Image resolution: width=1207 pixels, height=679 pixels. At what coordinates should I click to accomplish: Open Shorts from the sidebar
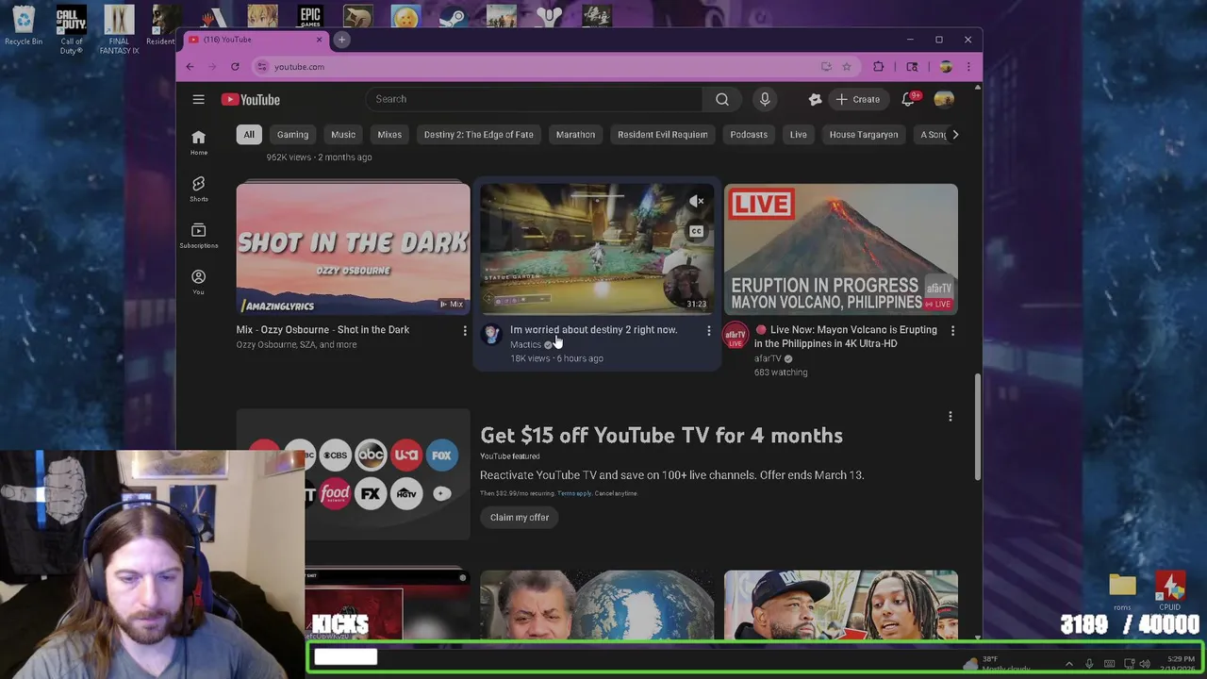198,189
